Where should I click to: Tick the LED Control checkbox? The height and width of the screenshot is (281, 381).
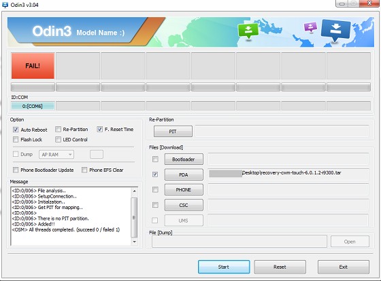pos(58,139)
